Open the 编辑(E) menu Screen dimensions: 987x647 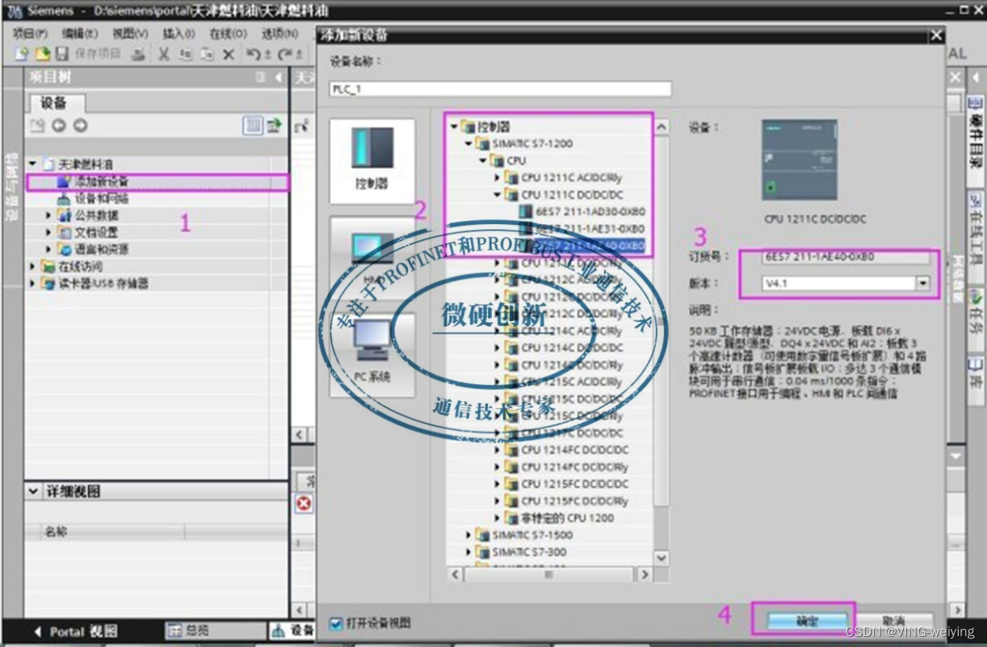80,33
